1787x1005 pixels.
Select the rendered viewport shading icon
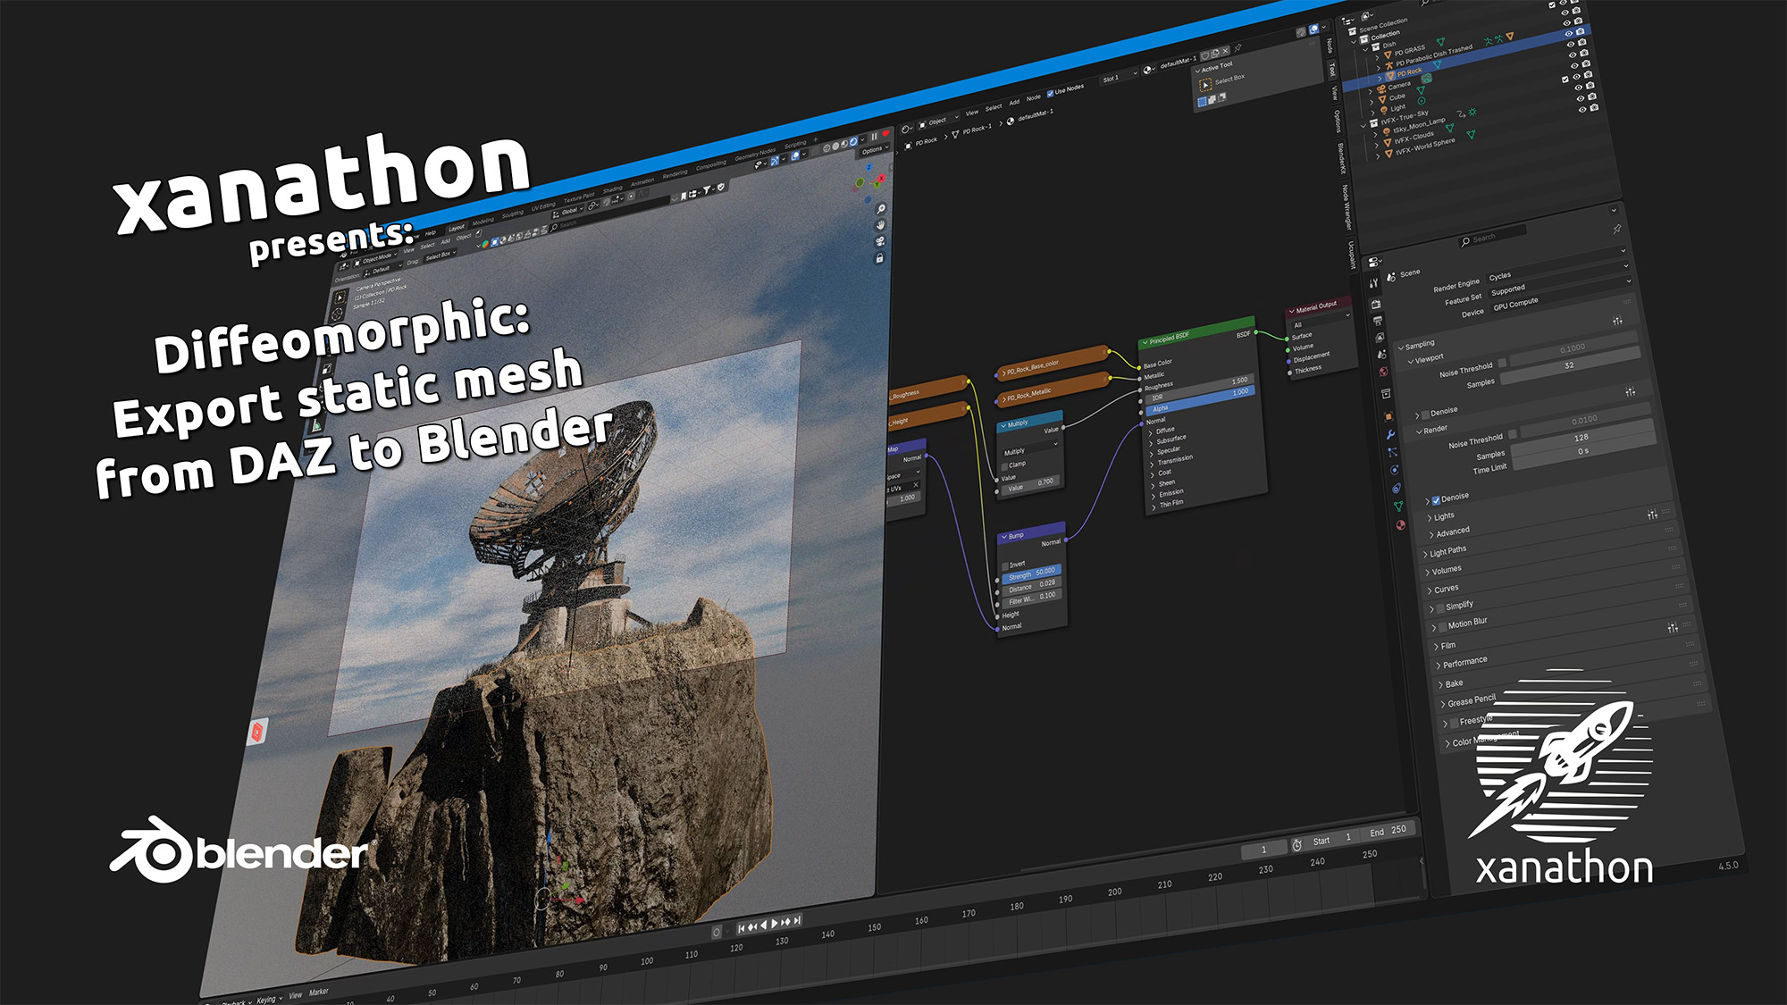pyautogui.click(x=855, y=141)
